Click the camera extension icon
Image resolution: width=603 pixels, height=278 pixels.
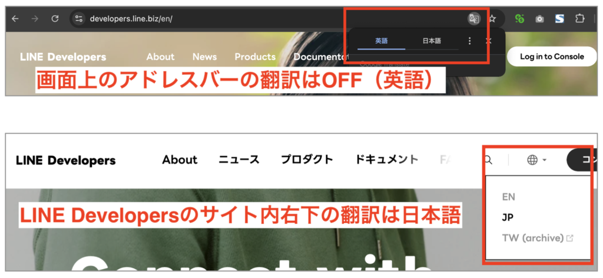click(539, 19)
